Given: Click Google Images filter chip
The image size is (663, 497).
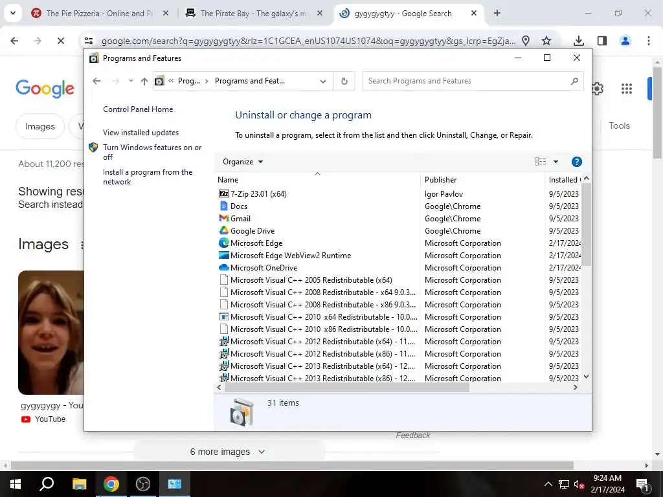Looking at the screenshot, I should [x=39, y=126].
